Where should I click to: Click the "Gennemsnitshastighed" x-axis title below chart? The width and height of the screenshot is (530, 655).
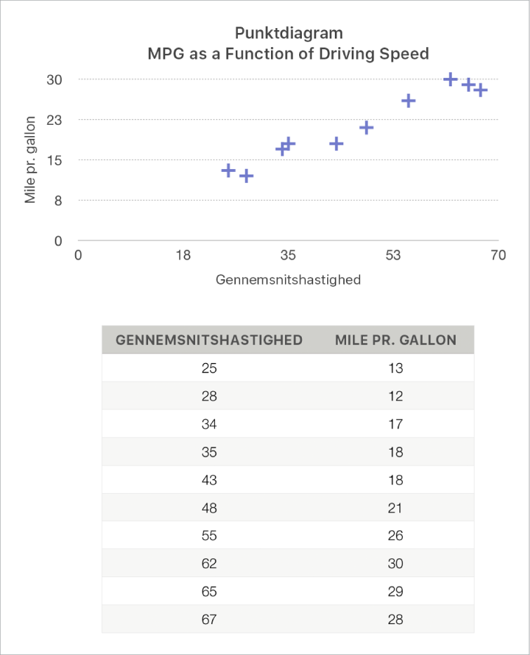288,280
